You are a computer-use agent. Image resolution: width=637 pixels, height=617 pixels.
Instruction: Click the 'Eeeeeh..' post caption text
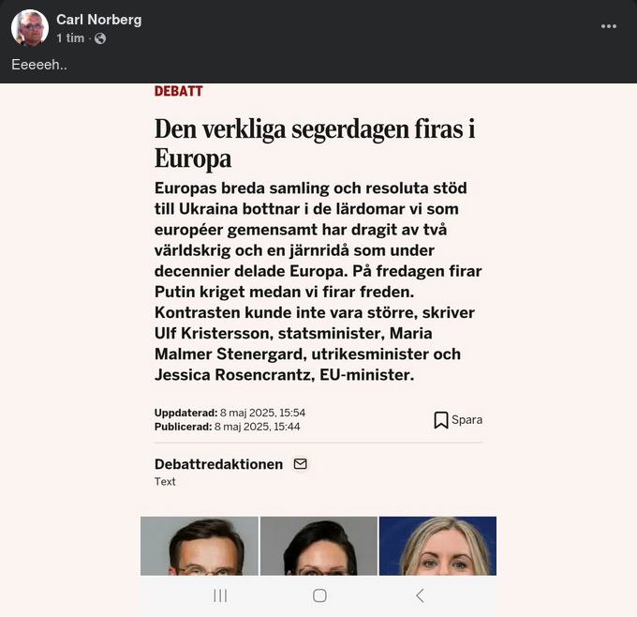[39, 65]
